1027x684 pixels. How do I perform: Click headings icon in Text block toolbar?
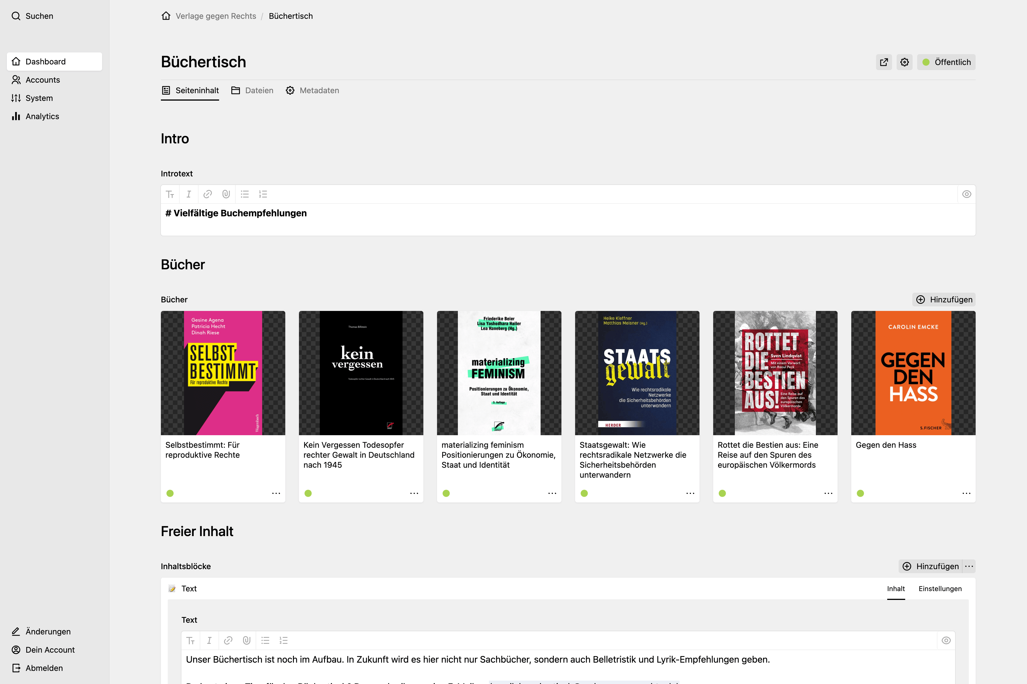point(191,640)
